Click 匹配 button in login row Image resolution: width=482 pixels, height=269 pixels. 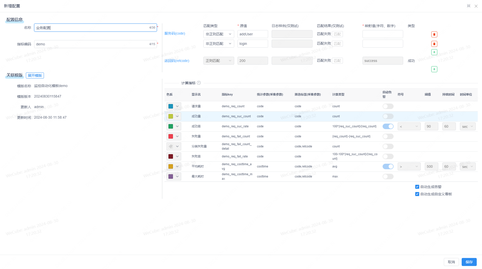[337, 44]
